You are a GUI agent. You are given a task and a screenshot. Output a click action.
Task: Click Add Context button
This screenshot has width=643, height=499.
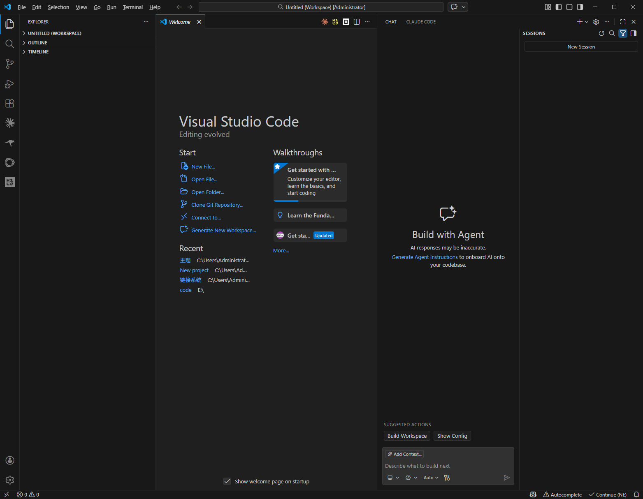(x=404, y=454)
